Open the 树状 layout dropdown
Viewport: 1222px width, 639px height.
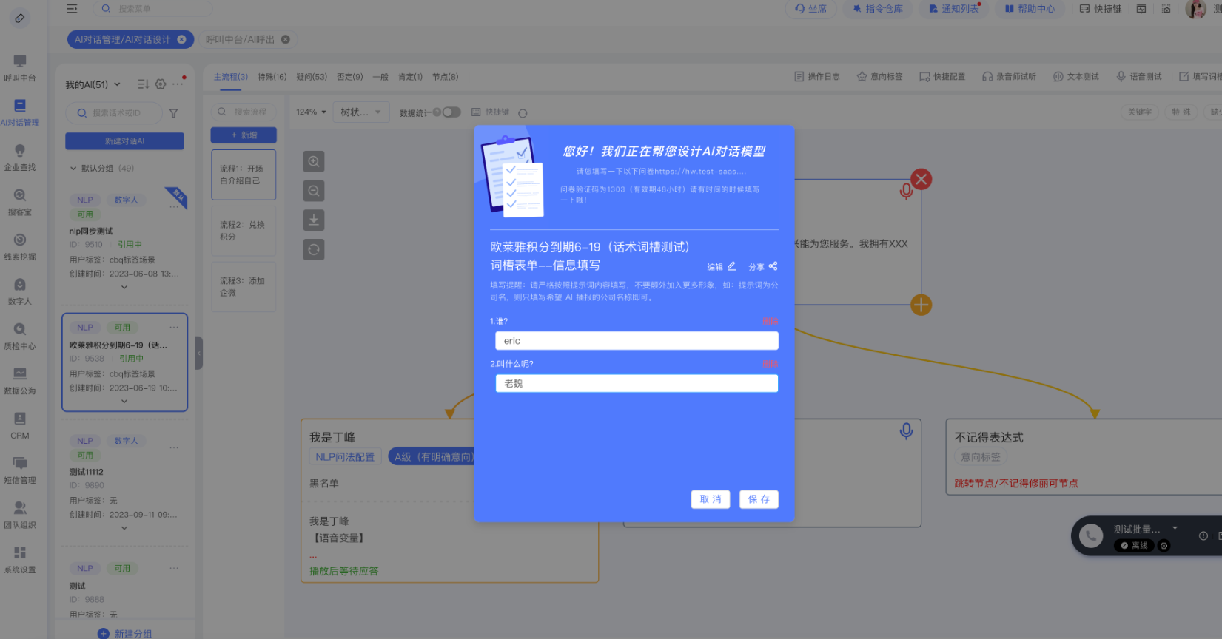[360, 112]
